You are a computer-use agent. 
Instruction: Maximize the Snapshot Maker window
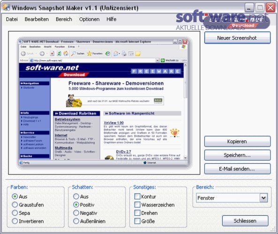point(260,7)
